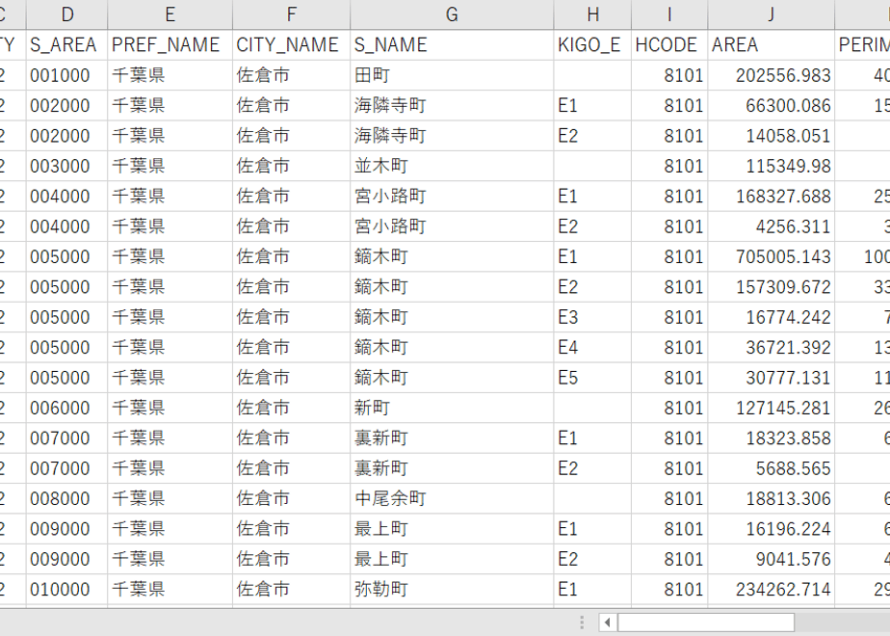Select cell with area 18813.306
Screen dimensions: 890x636
(x=772, y=498)
